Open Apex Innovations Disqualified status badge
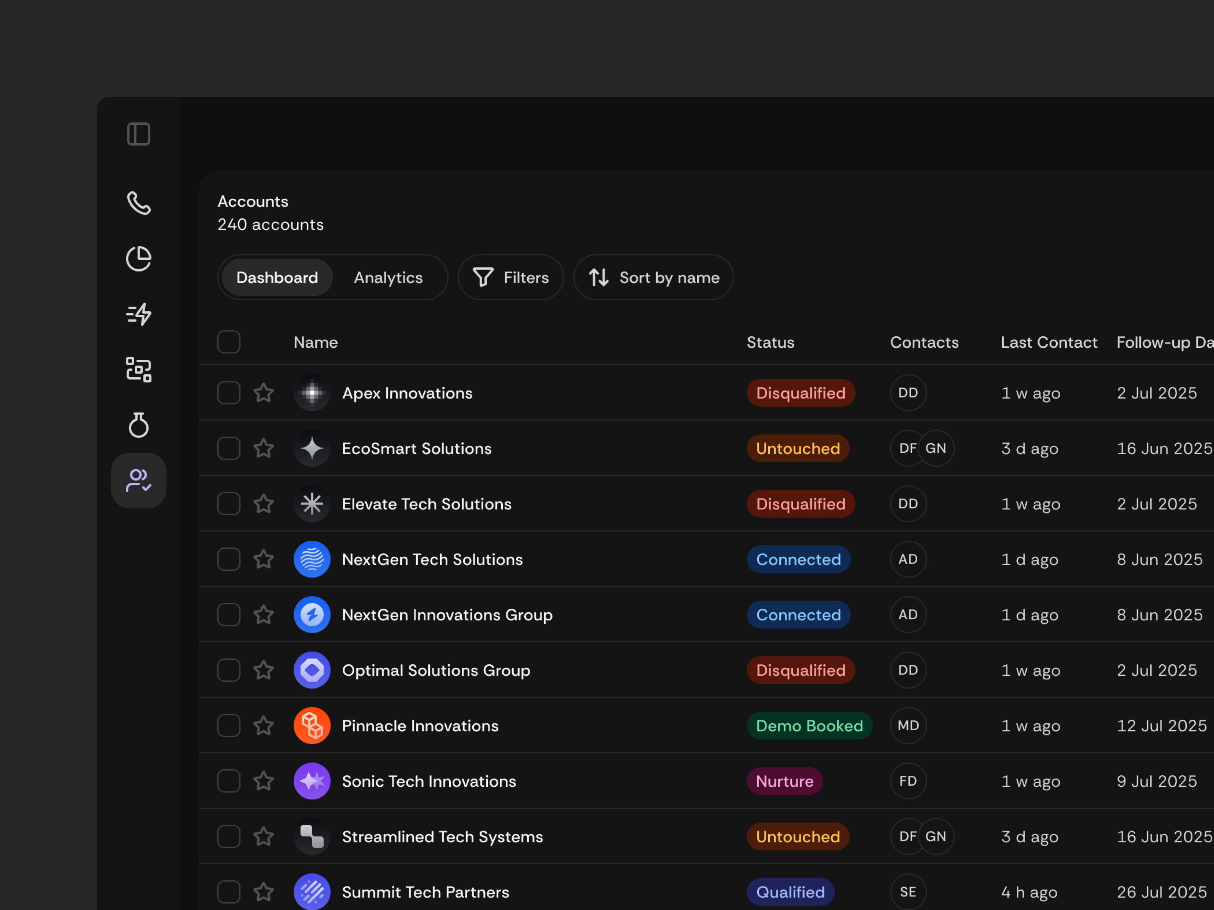This screenshot has height=910, width=1214. (x=801, y=393)
